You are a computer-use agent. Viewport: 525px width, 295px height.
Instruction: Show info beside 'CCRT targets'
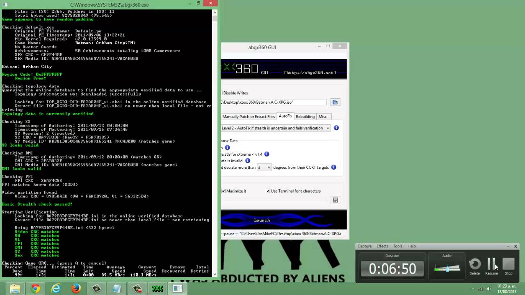click(333, 167)
